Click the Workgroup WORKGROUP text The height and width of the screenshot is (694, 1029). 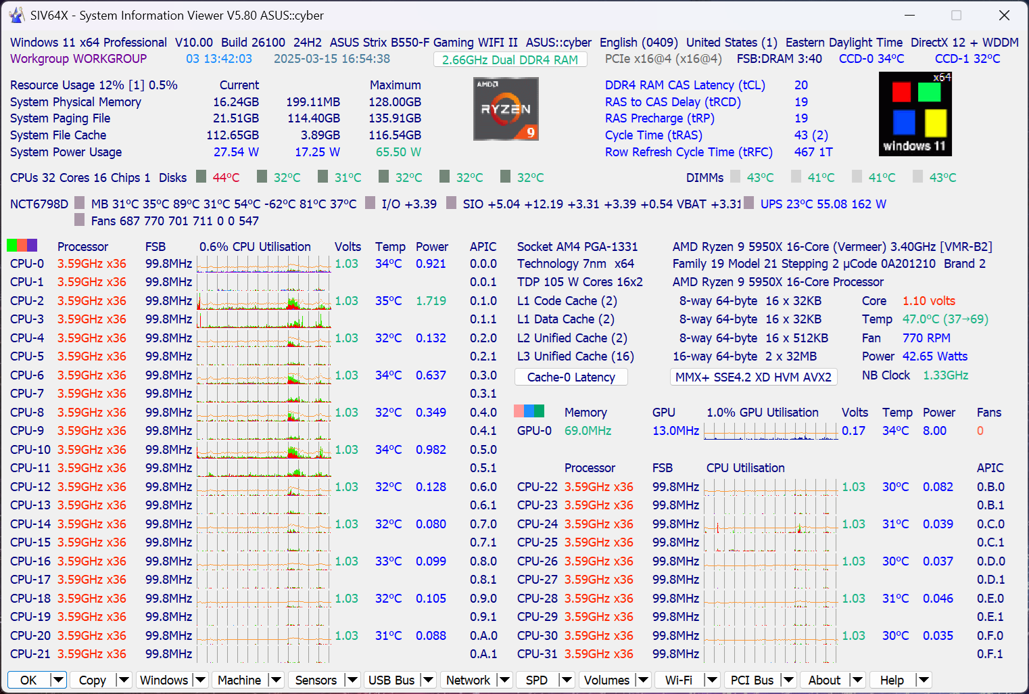pyautogui.click(x=78, y=58)
